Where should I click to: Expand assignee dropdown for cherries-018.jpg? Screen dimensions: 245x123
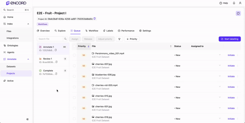click(x=220, y=118)
